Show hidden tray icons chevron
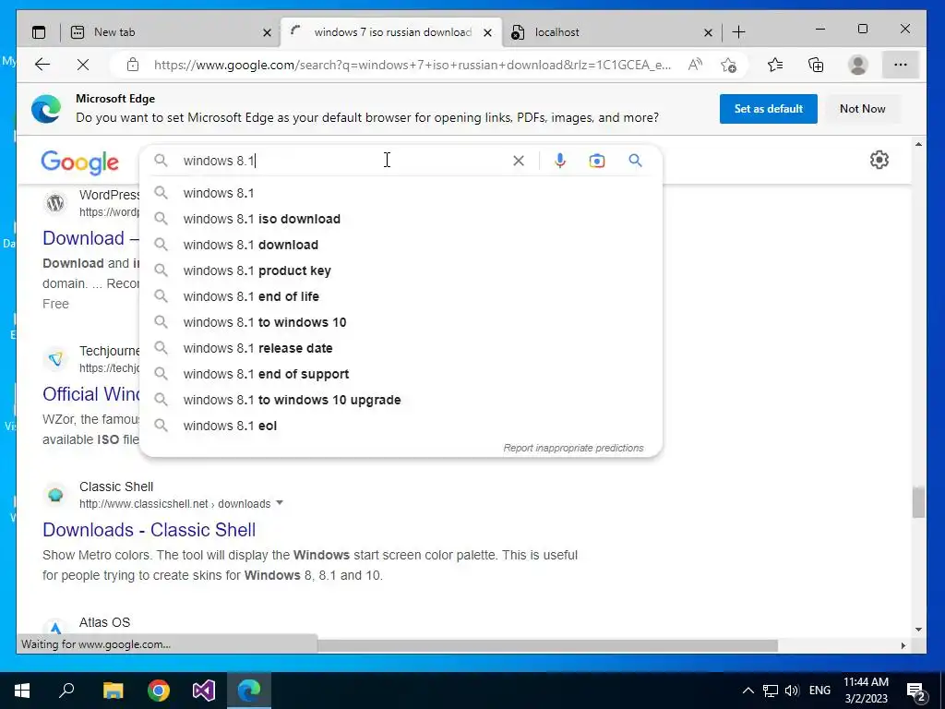This screenshot has height=709, width=945. point(748,691)
